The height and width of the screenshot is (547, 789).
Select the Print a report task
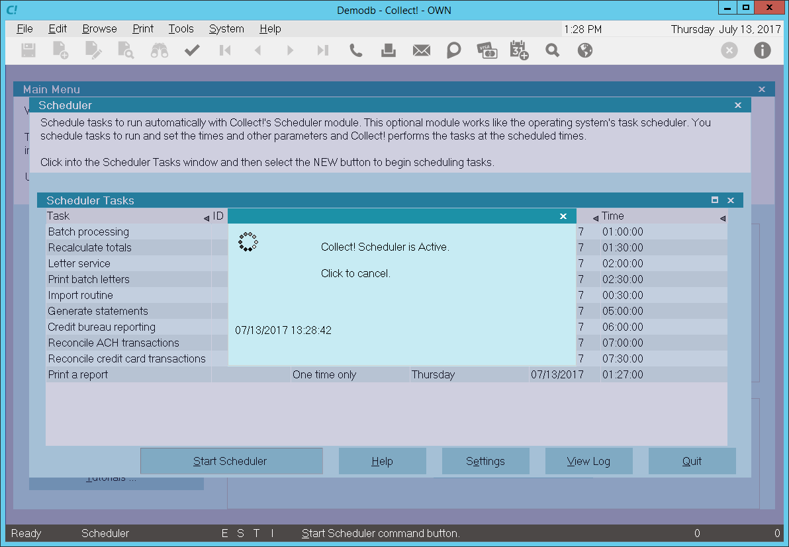(128, 374)
